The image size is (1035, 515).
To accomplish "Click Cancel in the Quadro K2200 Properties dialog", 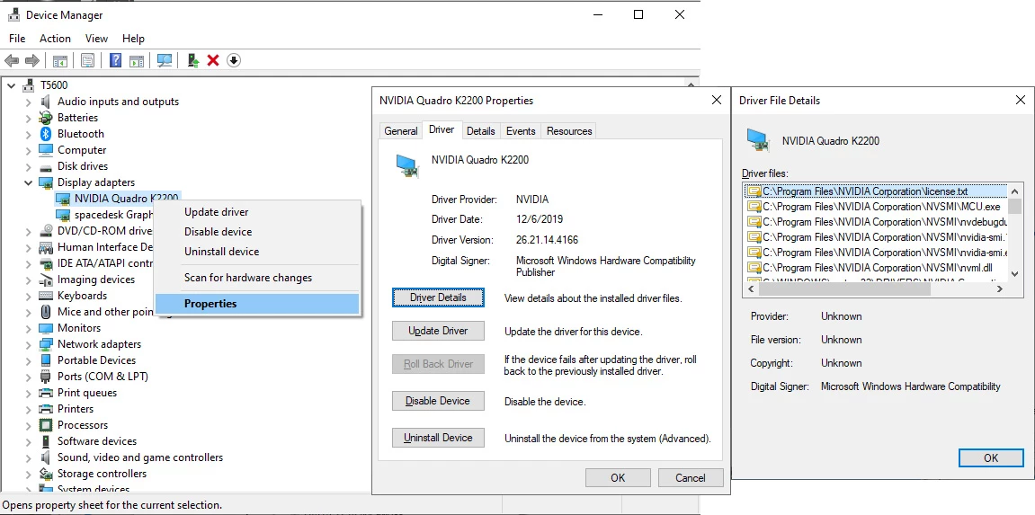I will tap(691, 478).
